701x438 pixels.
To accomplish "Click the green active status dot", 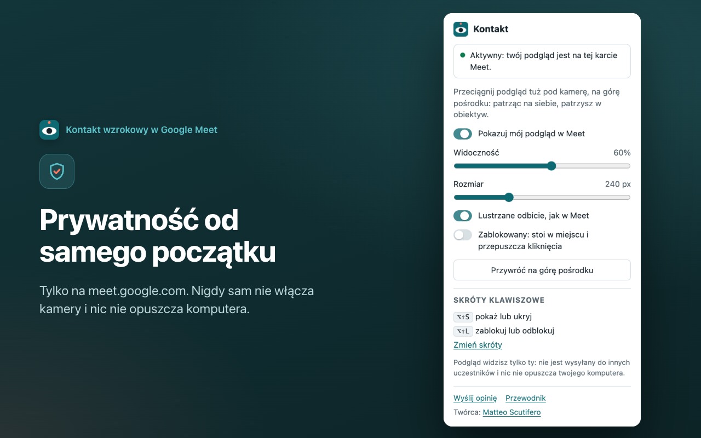I will (463, 55).
